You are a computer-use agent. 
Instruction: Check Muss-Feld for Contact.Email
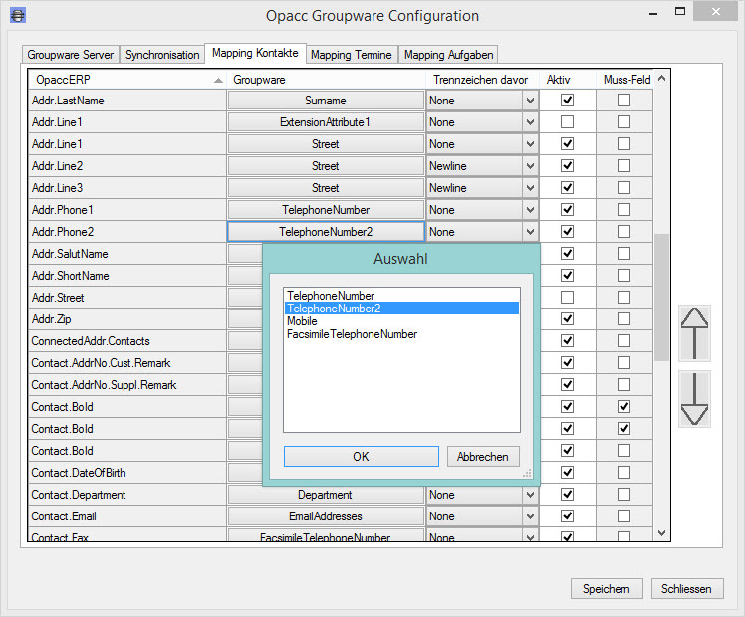623,515
